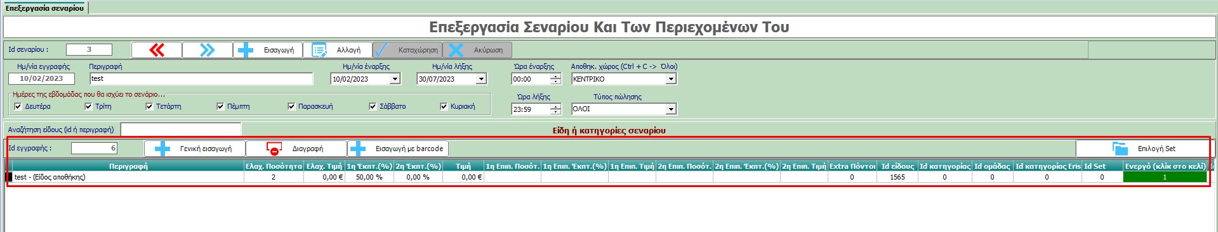The width and height of the screenshot is (1218, 232).
Task: Toggle the Κυριακή checkbox
Action: click(x=444, y=106)
